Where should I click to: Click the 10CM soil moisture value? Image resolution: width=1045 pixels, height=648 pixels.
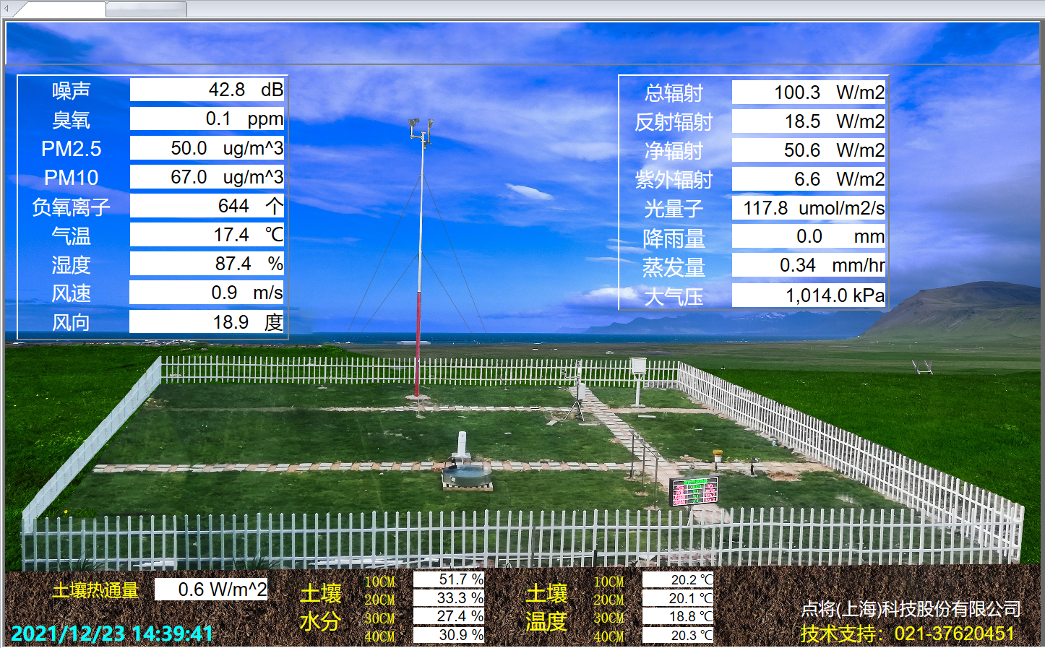pyautogui.click(x=449, y=579)
